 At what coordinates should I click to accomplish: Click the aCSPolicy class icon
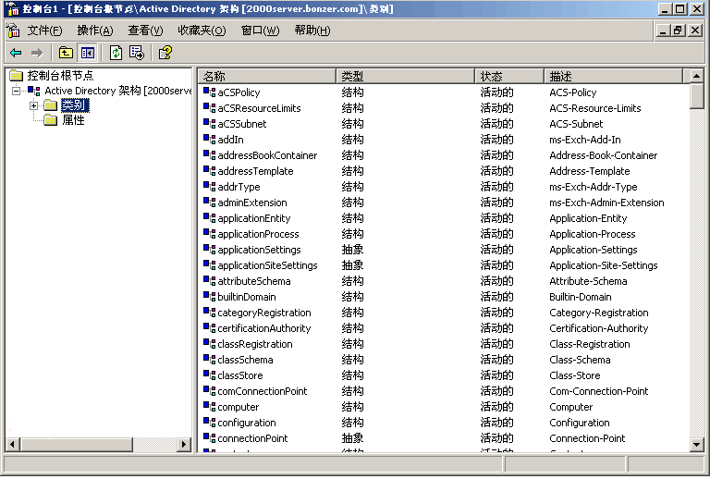click(209, 92)
